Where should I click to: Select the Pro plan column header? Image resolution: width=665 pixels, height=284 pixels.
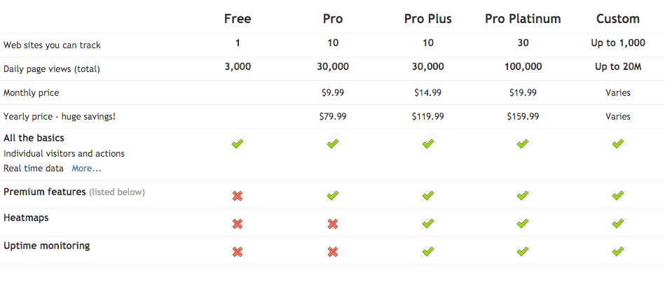333,19
